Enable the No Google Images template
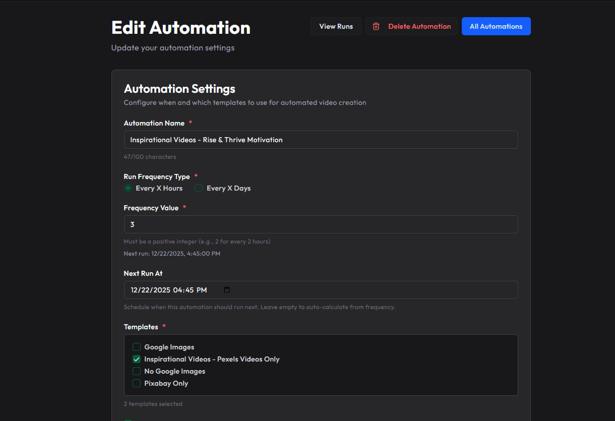This screenshot has height=421, width=615. coord(136,371)
